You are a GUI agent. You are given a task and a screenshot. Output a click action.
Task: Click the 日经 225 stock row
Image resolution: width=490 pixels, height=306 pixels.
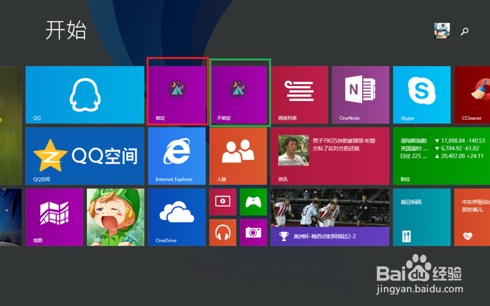pos(442,156)
